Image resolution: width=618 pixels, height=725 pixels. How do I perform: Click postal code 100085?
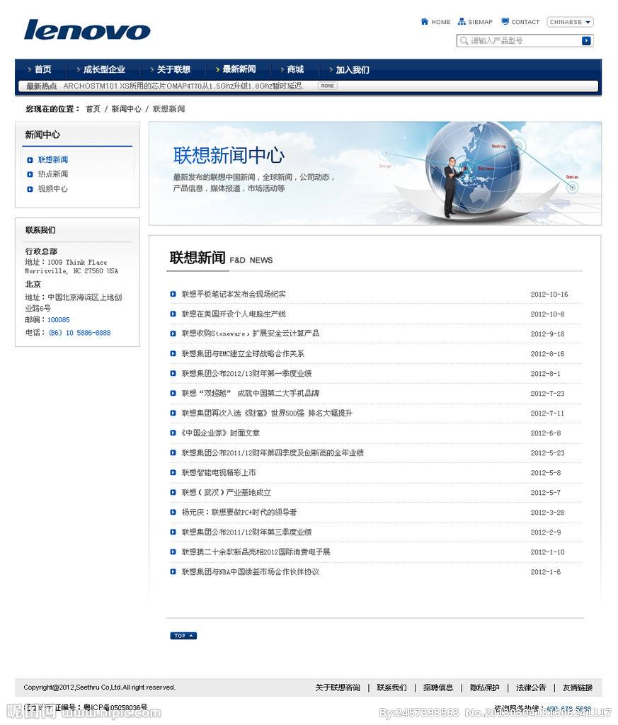58,320
